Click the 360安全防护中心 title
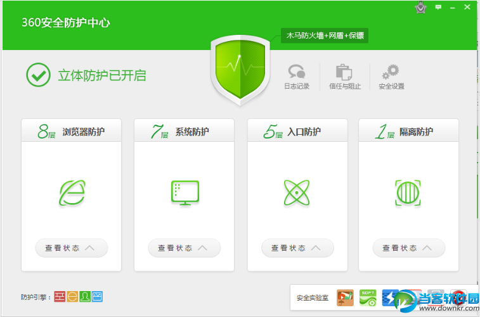The height and width of the screenshot is (317, 480). pos(65,23)
